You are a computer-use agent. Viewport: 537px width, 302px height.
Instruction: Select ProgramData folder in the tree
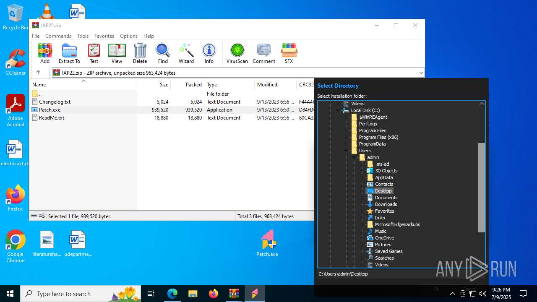(372, 144)
